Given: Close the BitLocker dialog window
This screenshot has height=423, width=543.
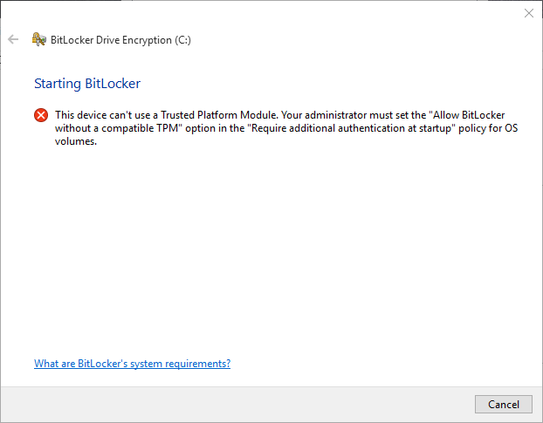Looking at the screenshot, I should click(x=528, y=13).
